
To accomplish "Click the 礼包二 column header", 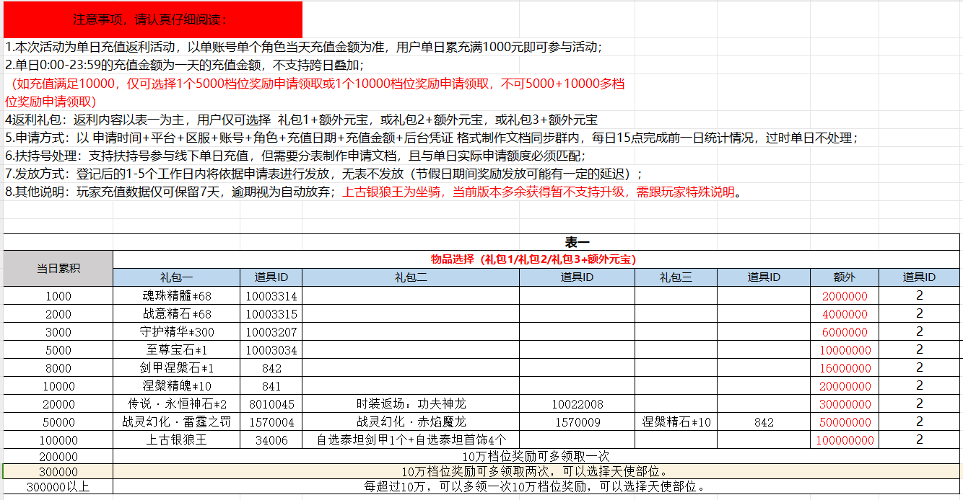I will tap(411, 277).
